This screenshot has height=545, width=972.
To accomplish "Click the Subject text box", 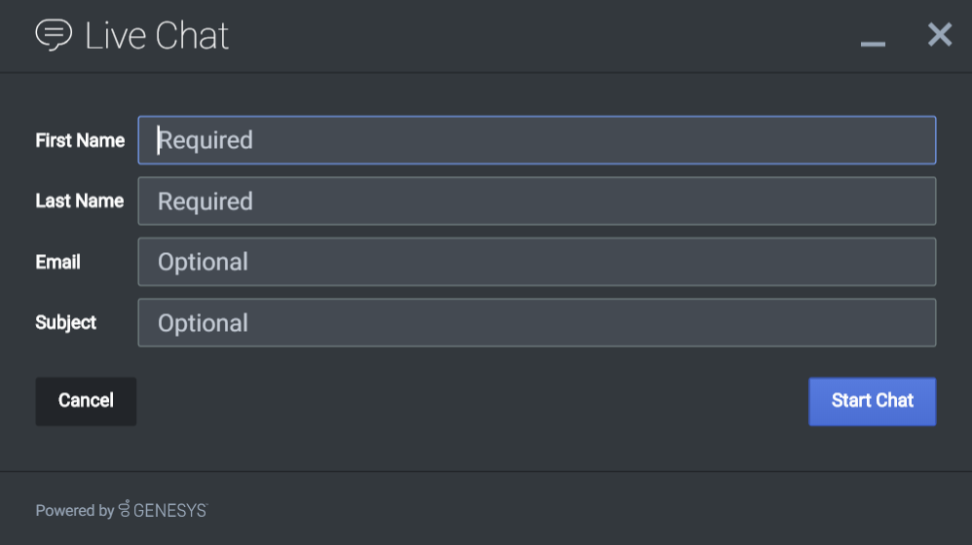I will (x=537, y=323).
